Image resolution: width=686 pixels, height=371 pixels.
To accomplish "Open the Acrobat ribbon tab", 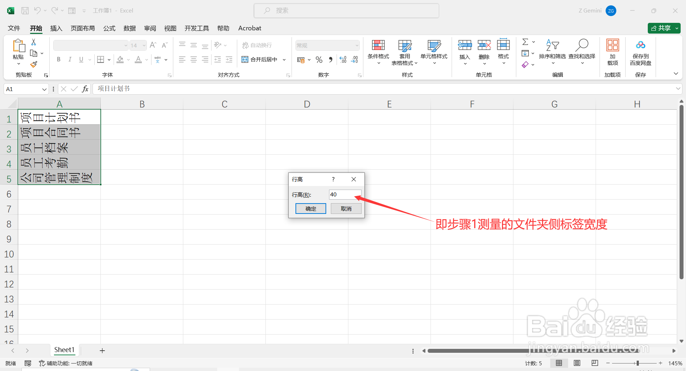I will 249,28.
